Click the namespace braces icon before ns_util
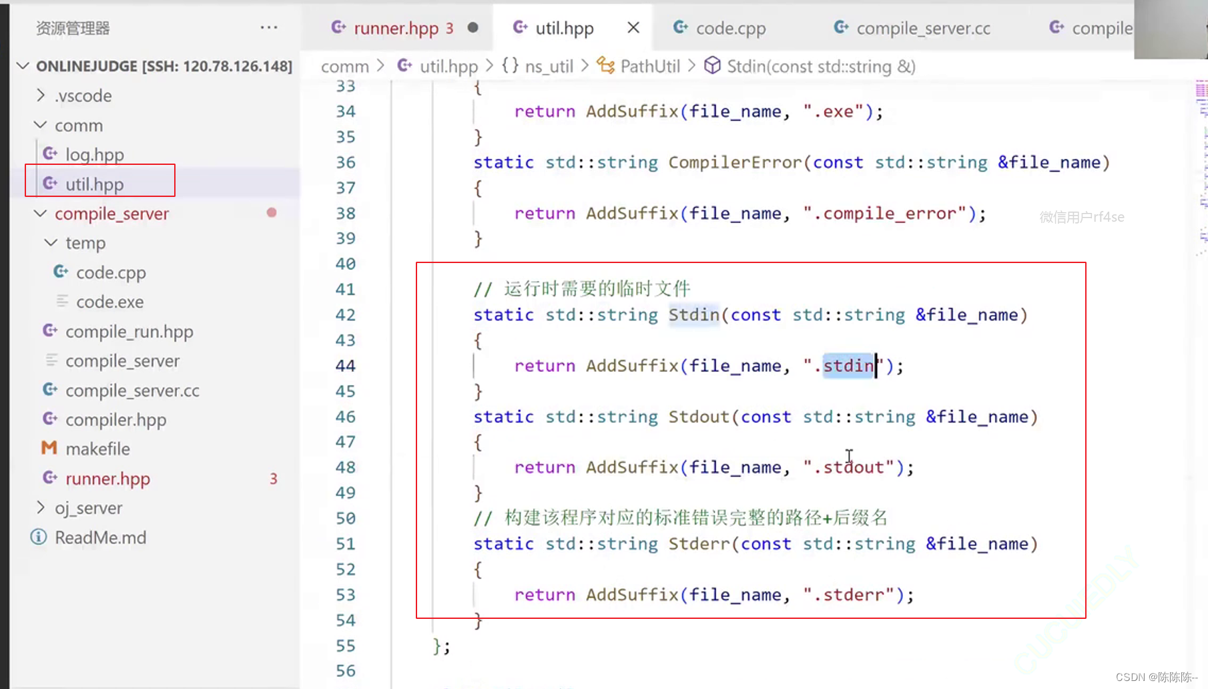This screenshot has height=689, width=1208. (511, 65)
